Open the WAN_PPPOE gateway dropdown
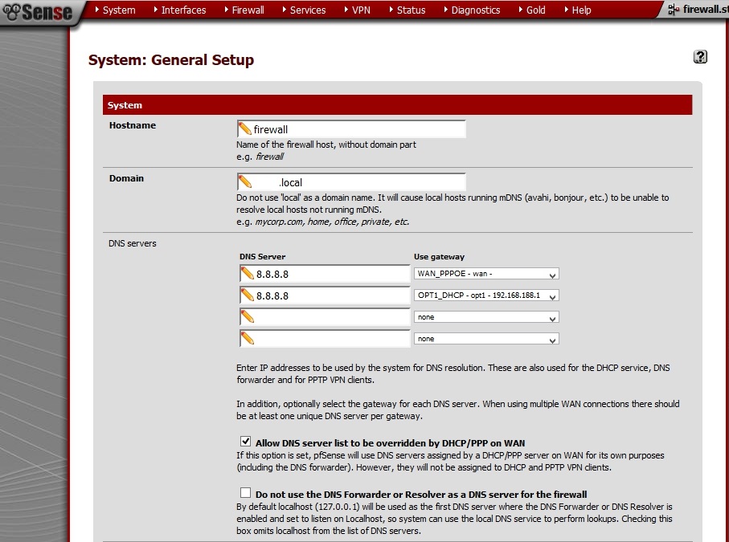 [x=486, y=274]
